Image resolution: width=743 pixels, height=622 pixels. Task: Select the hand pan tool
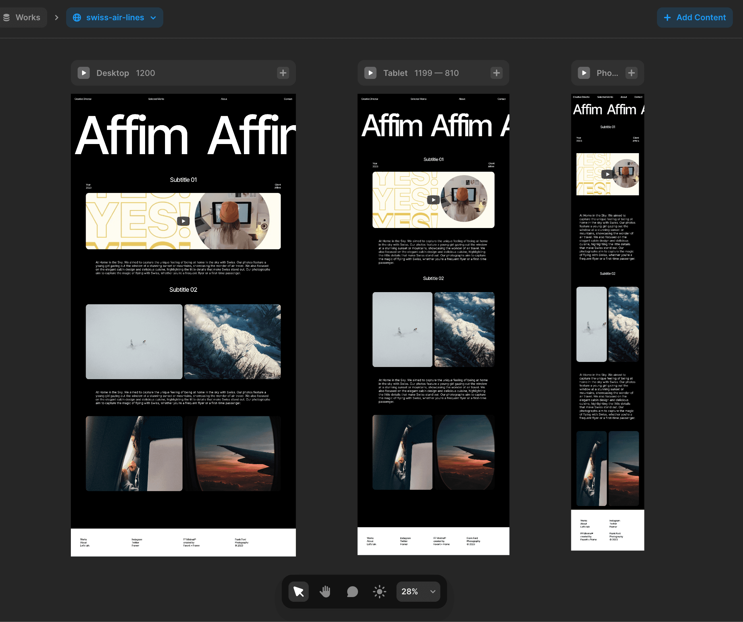pos(325,591)
